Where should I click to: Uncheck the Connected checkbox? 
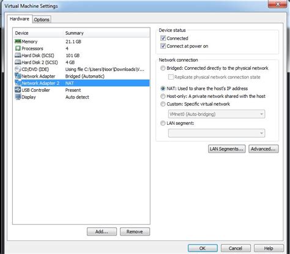coord(163,38)
